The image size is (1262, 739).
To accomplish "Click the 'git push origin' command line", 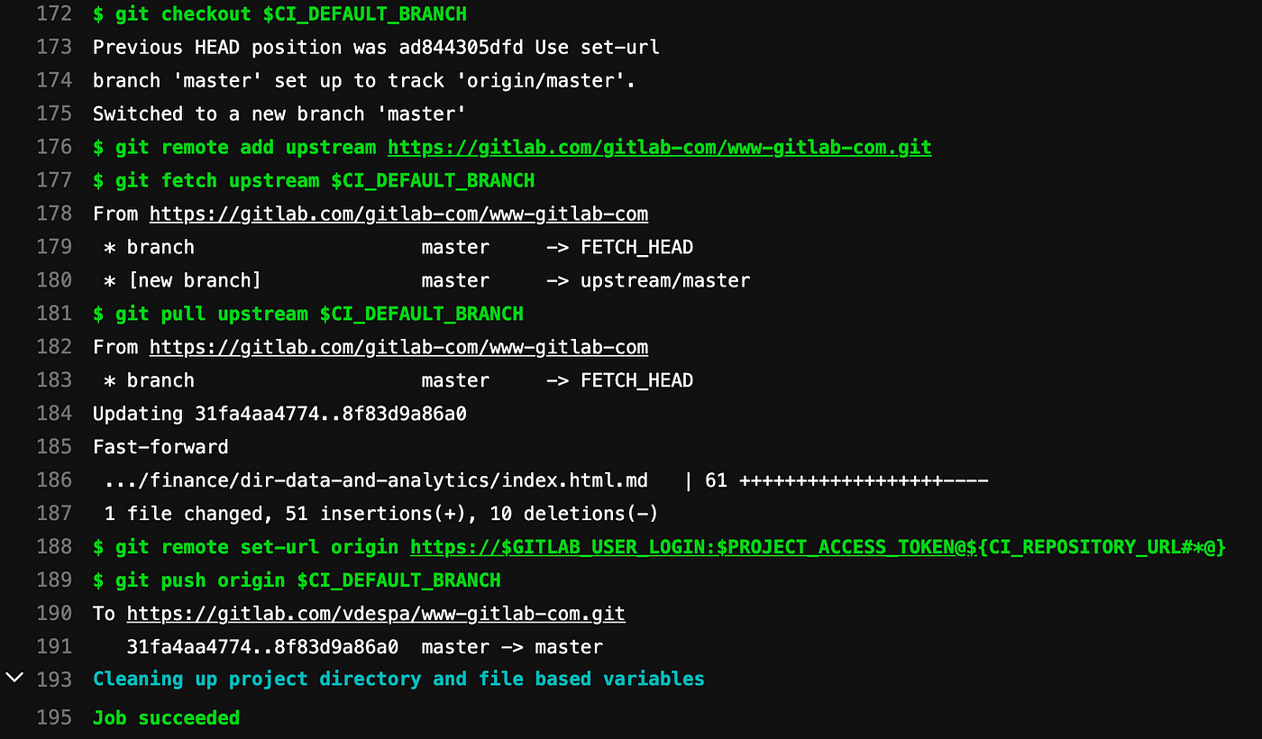I will (x=297, y=580).
